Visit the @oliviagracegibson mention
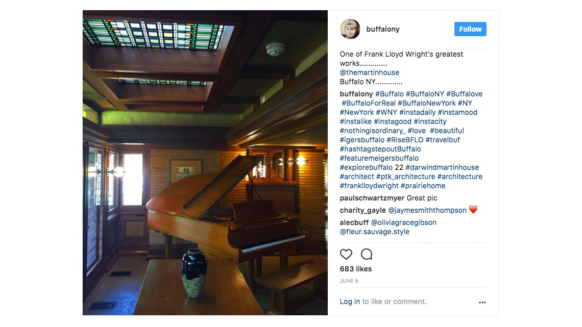 404,222
